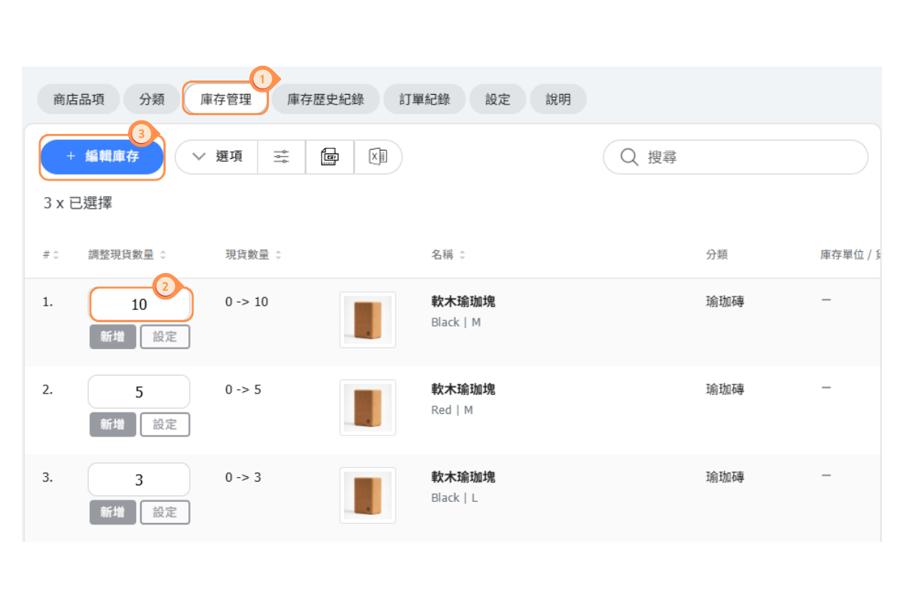Viewport: 904px width, 602px height.
Task: Click the search magnifier icon
Action: 629,157
